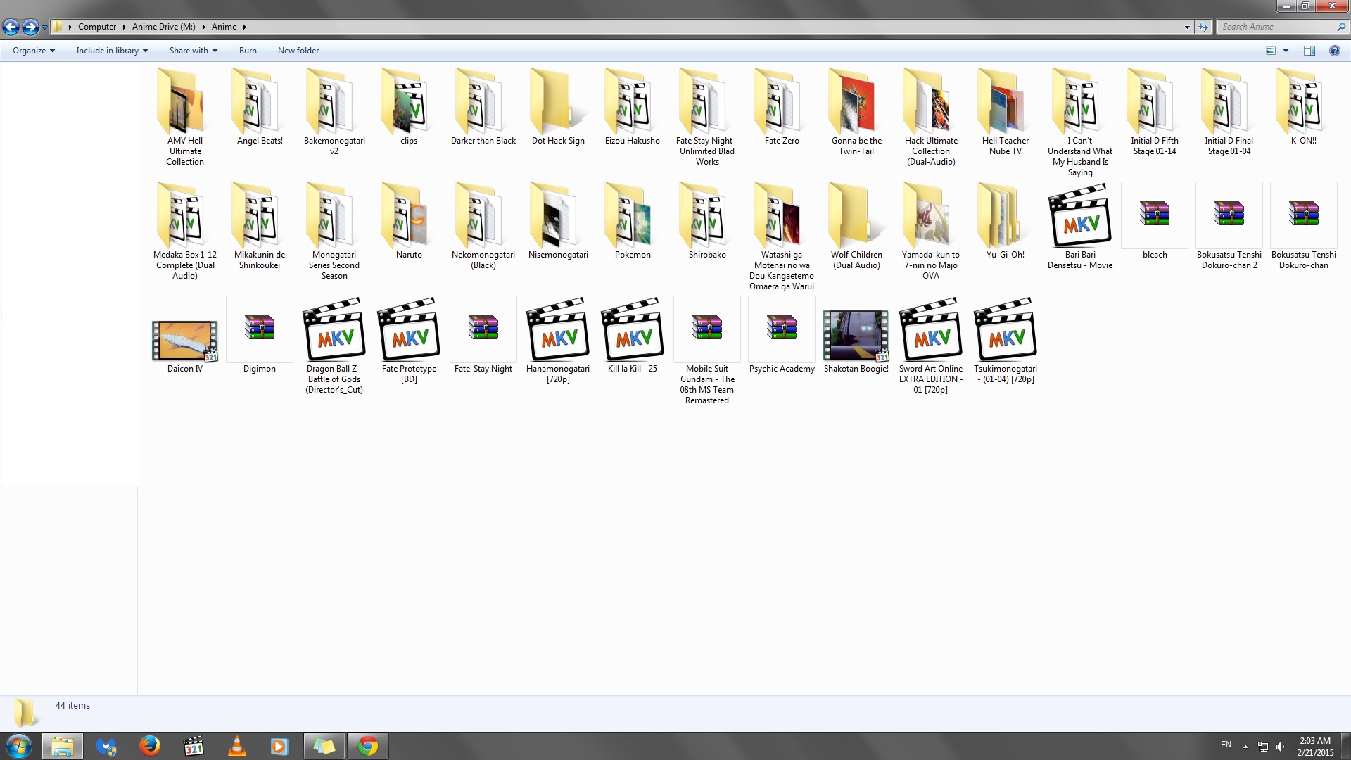The width and height of the screenshot is (1351, 760).
Task: Select the bleach RAR archive
Action: 1154,215
